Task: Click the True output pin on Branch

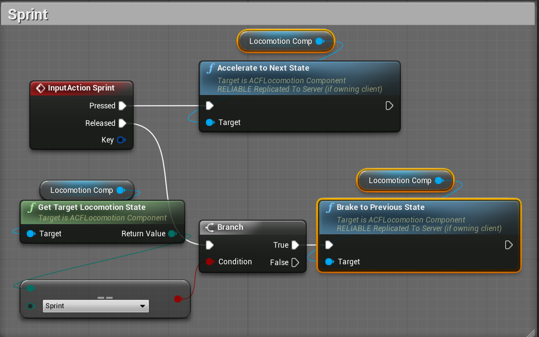Action: pos(295,245)
